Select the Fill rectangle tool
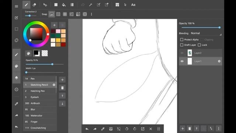Viewport: 236px width, 133px height. pos(56,5)
